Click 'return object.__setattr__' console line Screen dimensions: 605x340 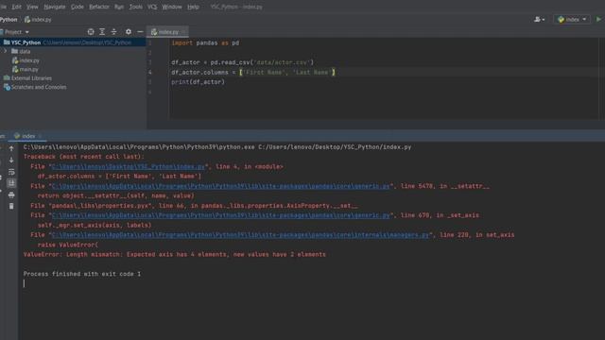click(115, 195)
